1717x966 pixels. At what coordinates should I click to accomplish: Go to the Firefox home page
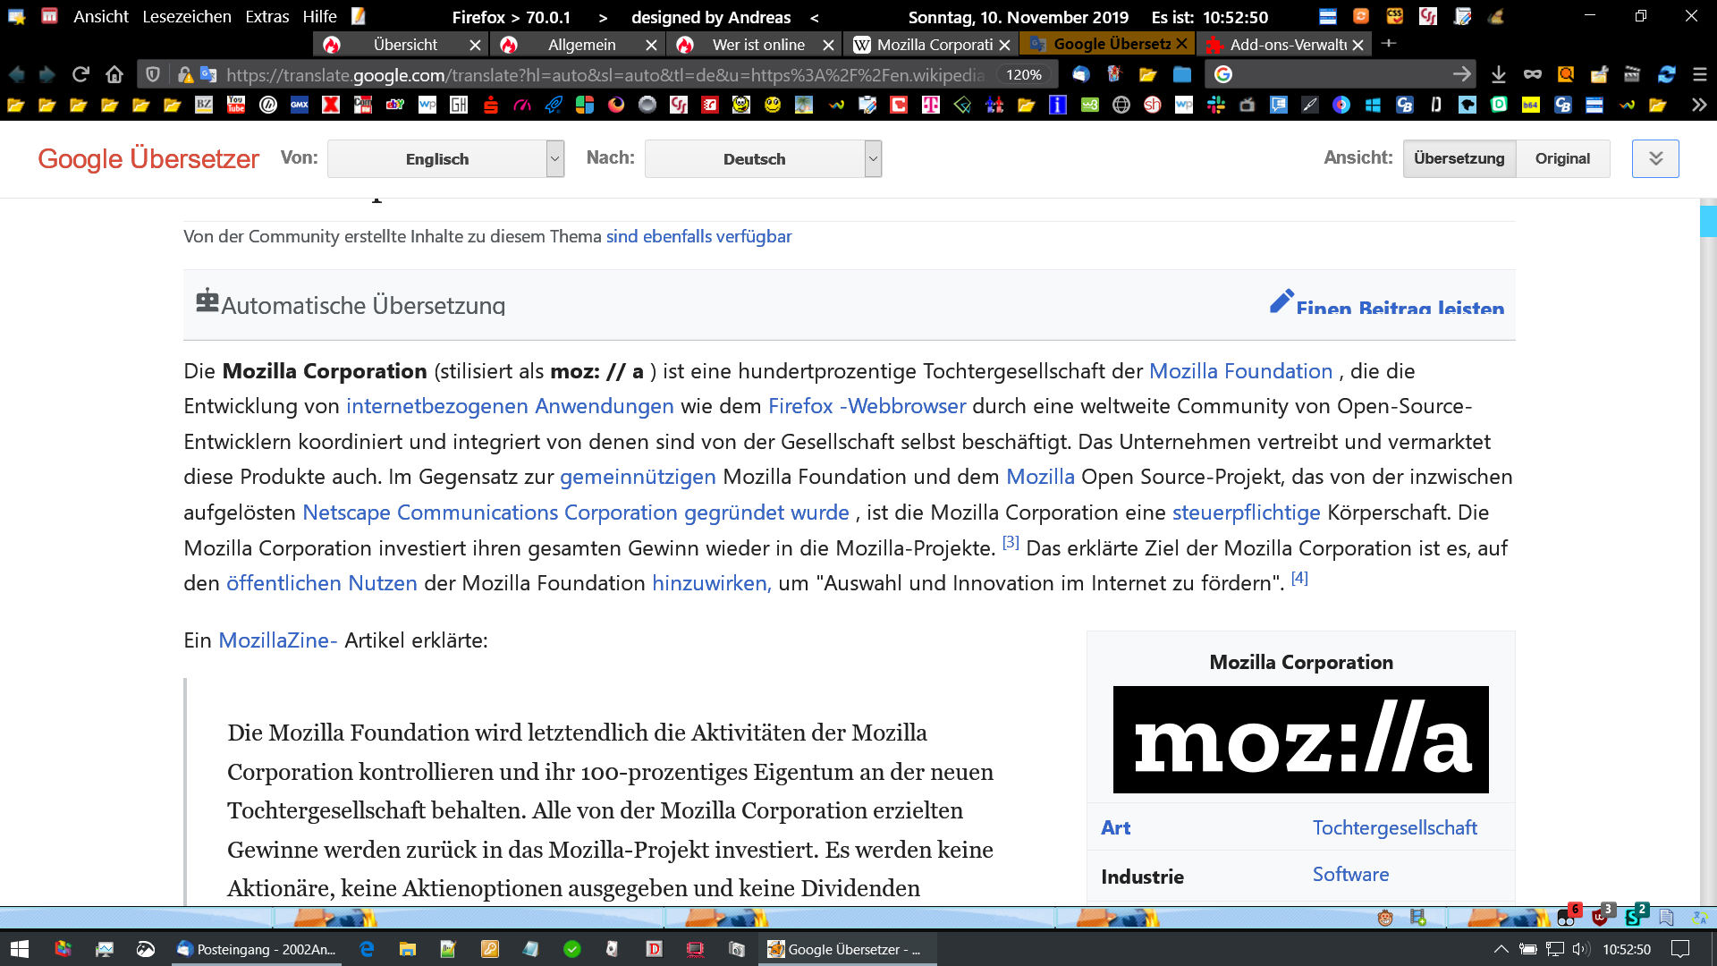pyautogui.click(x=114, y=75)
